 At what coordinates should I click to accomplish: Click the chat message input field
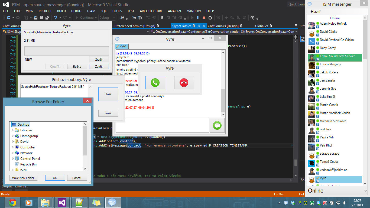click(x=162, y=125)
